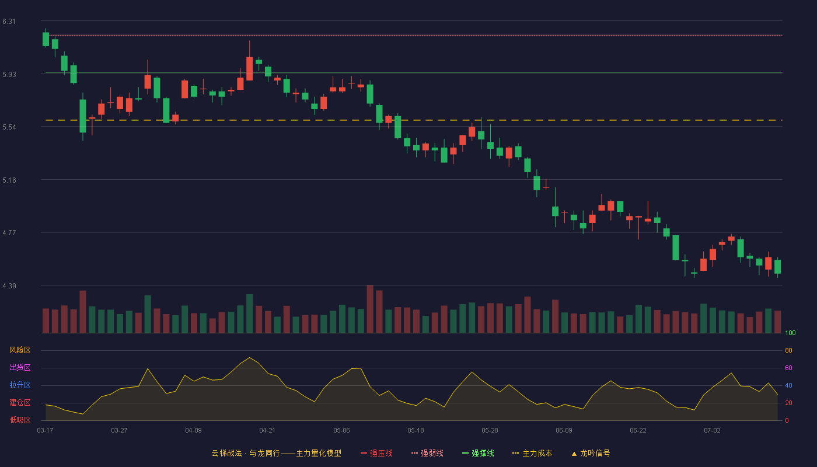Select the 低吸区 zone label
This screenshot has width=817, height=467.
(20, 420)
